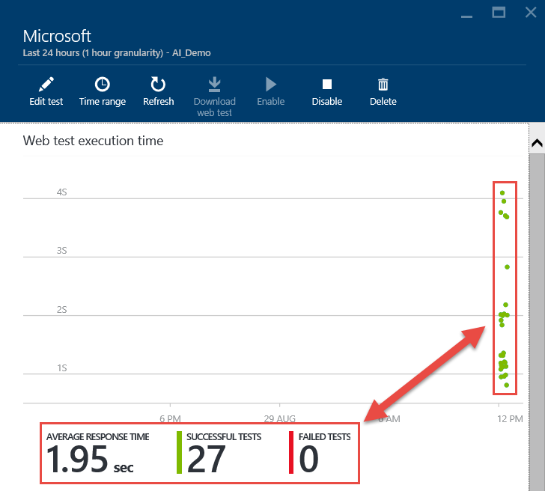
Task: Click the Average Response Time 1.95 sec value
Action: 90,460
